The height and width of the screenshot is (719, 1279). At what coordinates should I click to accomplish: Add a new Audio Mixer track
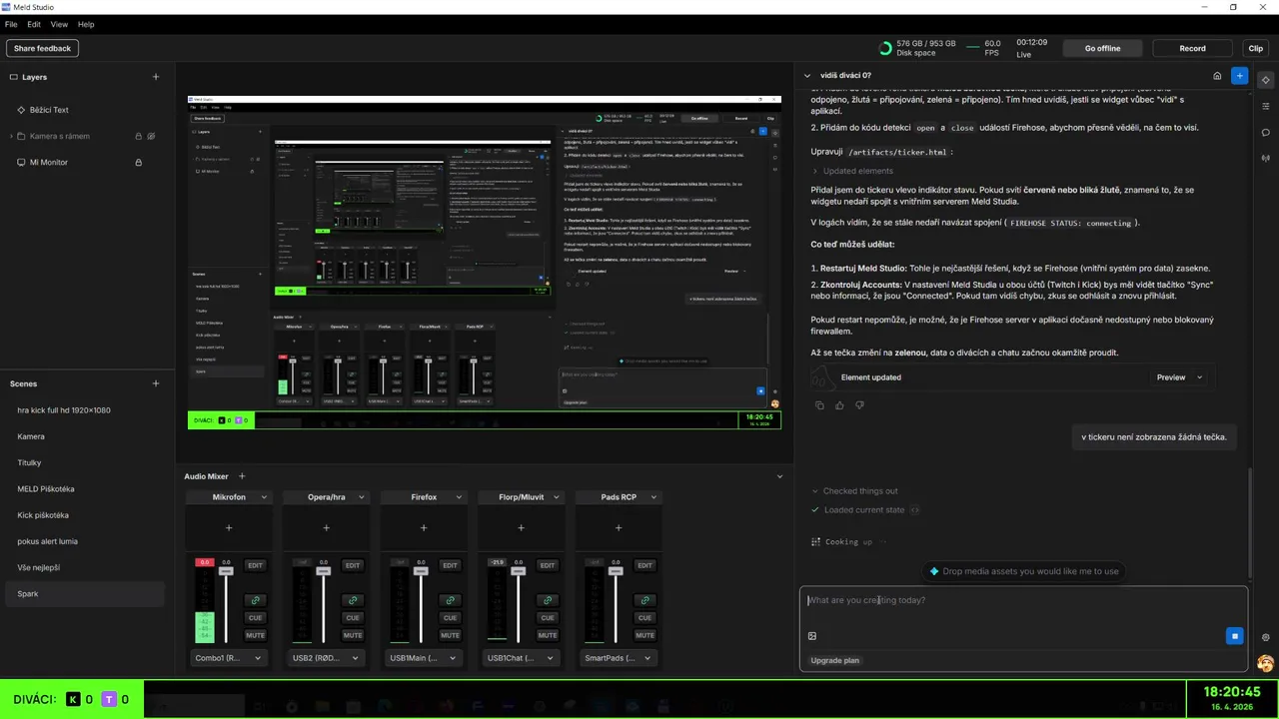tap(242, 476)
